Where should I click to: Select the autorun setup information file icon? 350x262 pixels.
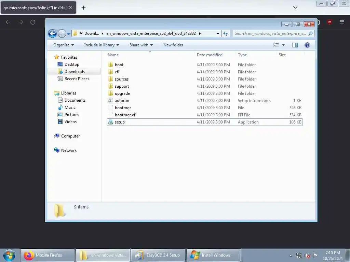click(110, 101)
